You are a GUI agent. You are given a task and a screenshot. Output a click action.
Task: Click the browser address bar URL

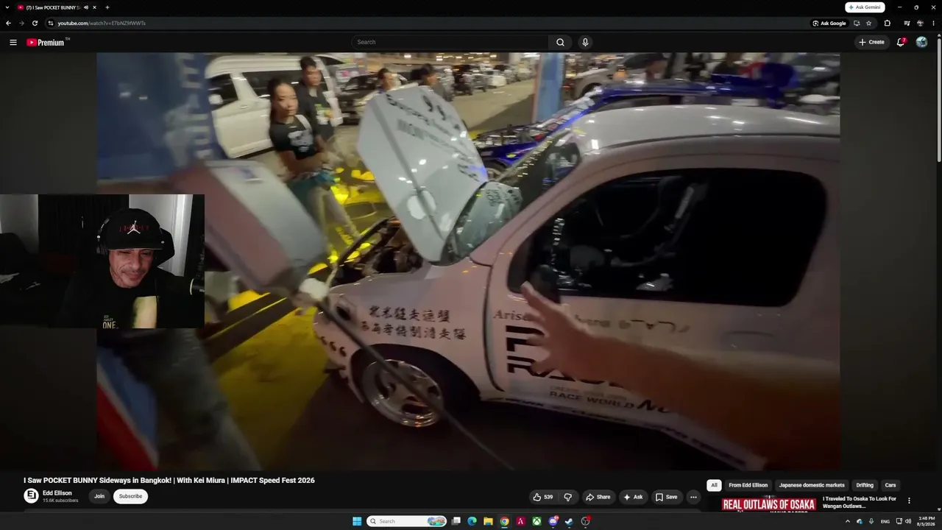(102, 23)
